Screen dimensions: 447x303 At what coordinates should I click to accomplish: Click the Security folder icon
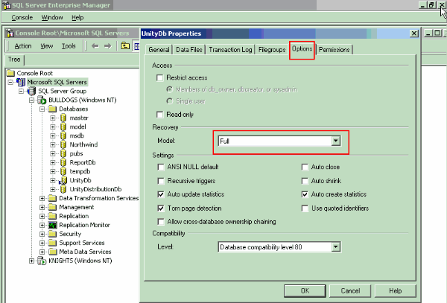click(52, 234)
